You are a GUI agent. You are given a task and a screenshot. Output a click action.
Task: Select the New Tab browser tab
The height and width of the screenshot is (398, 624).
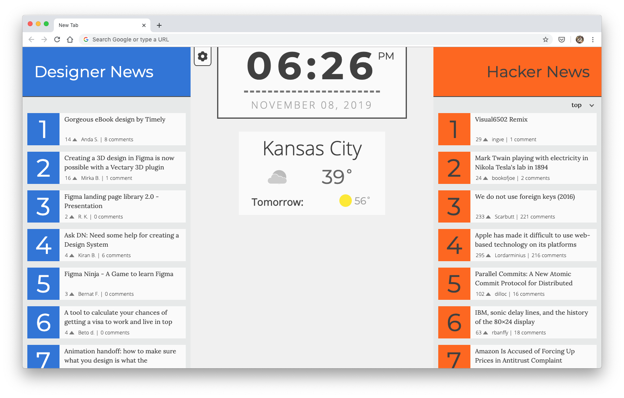tap(102, 25)
